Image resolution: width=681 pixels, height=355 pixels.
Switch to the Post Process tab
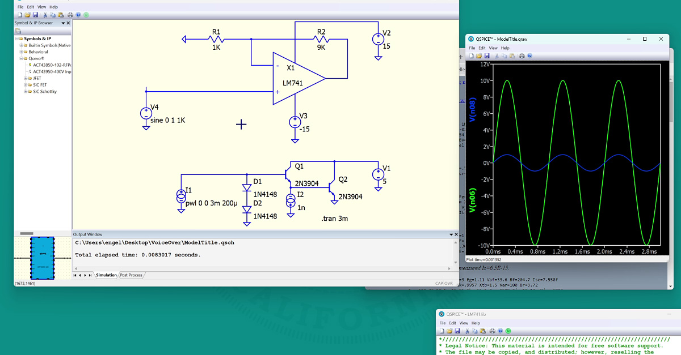(x=132, y=275)
